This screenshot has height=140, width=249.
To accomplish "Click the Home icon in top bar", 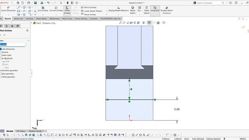I will pyautogui.click(x=18, y=3).
